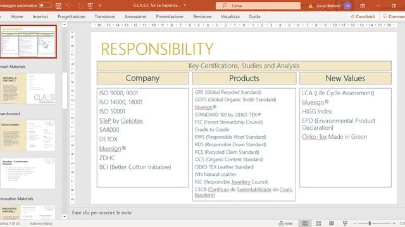The height and width of the screenshot is (227, 405).
Task: Start presentation from beginning icon
Action: (x=90, y=6)
